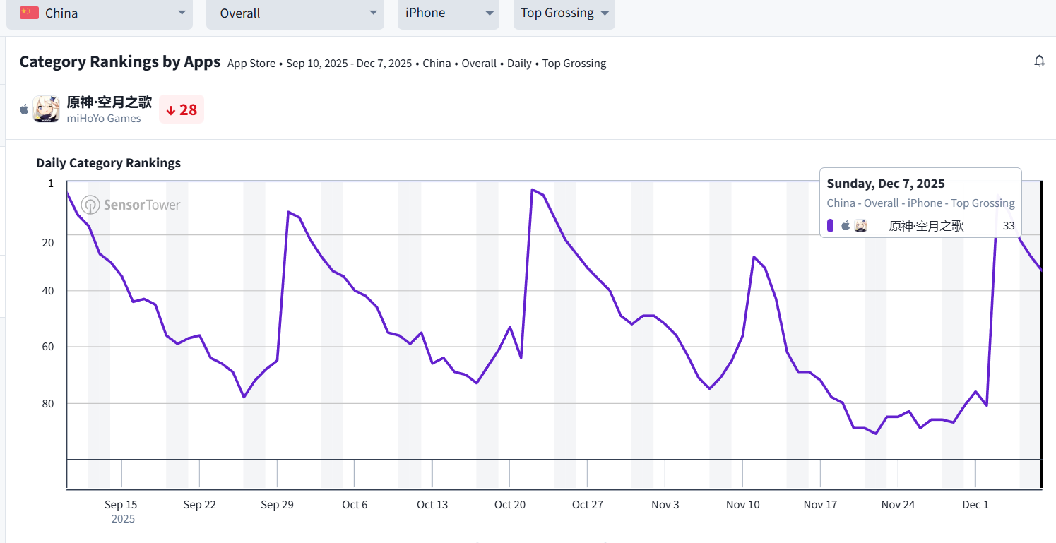Click the tooltip date "Sunday, Dec 7, 2025"
The image size is (1056, 543).
pos(886,184)
